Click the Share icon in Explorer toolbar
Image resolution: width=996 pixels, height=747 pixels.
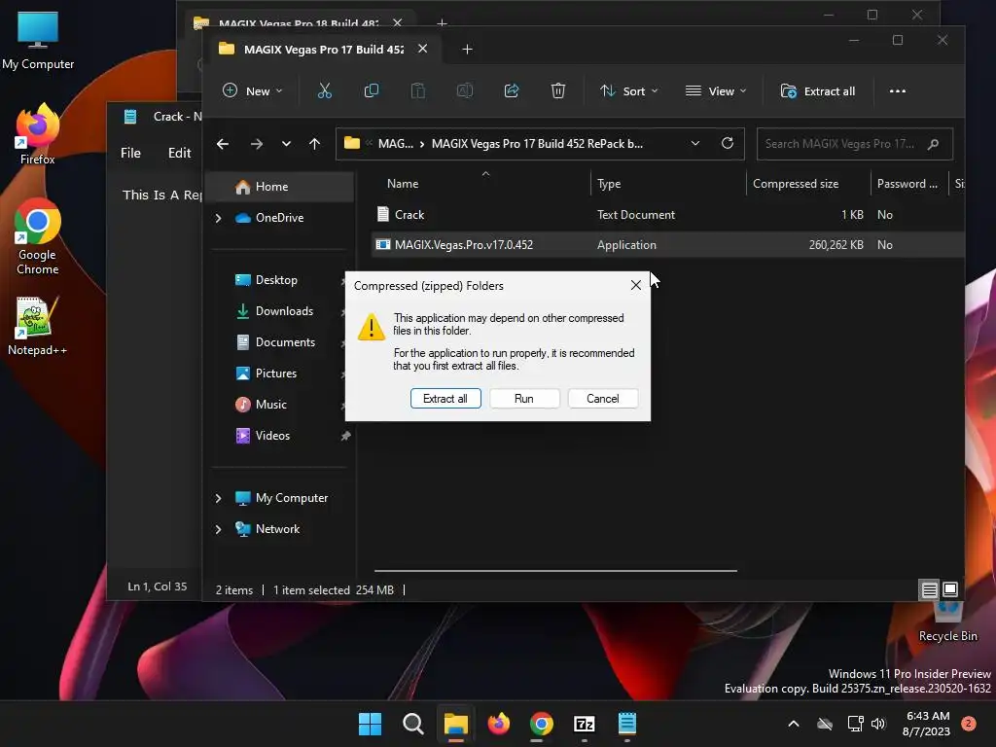pos(512,90)
